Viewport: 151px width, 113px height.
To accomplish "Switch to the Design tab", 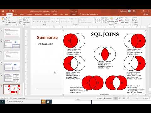I will tap(22, 14).
